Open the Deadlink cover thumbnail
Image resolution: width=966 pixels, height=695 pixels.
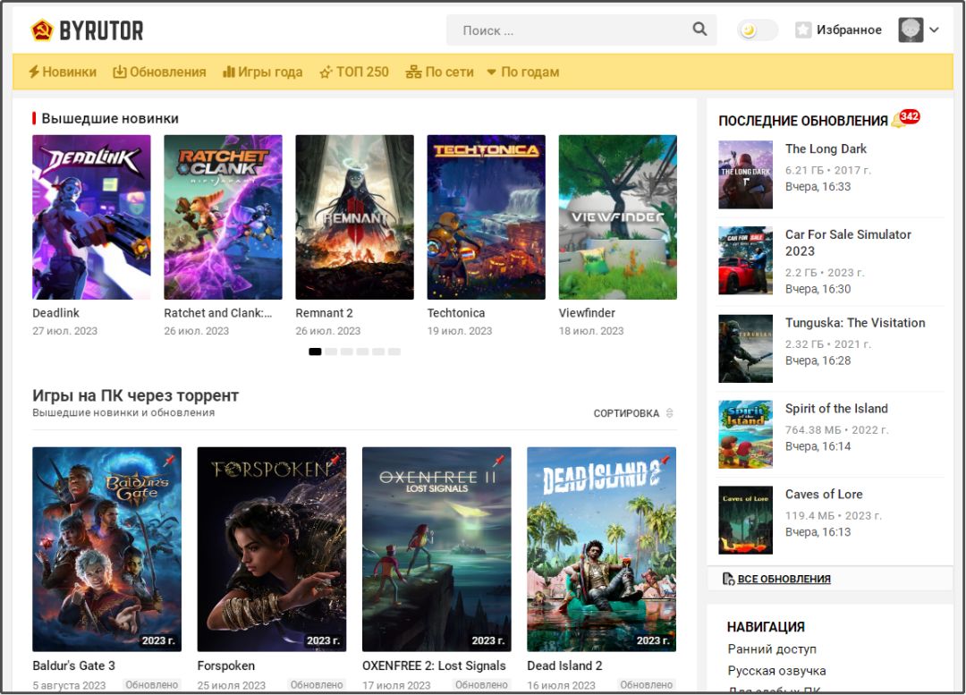(x=91, y=216)
